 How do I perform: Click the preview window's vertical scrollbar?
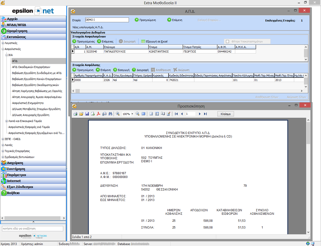click(308, 175)
